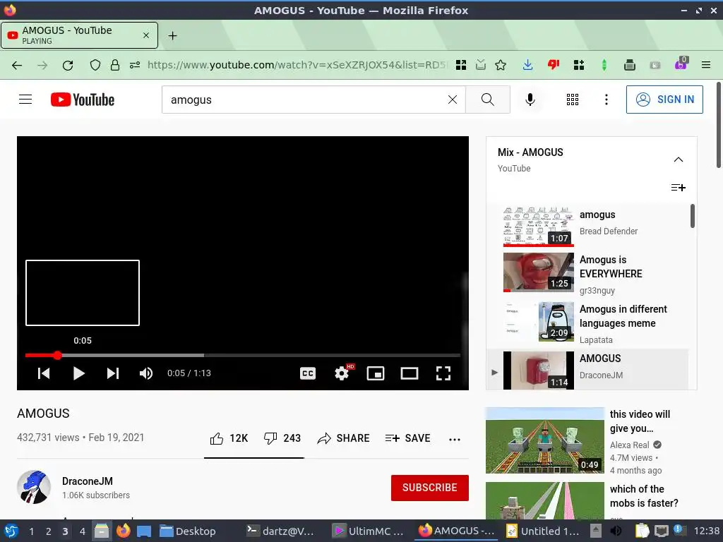Save the video to a playlist

[407, 438]
